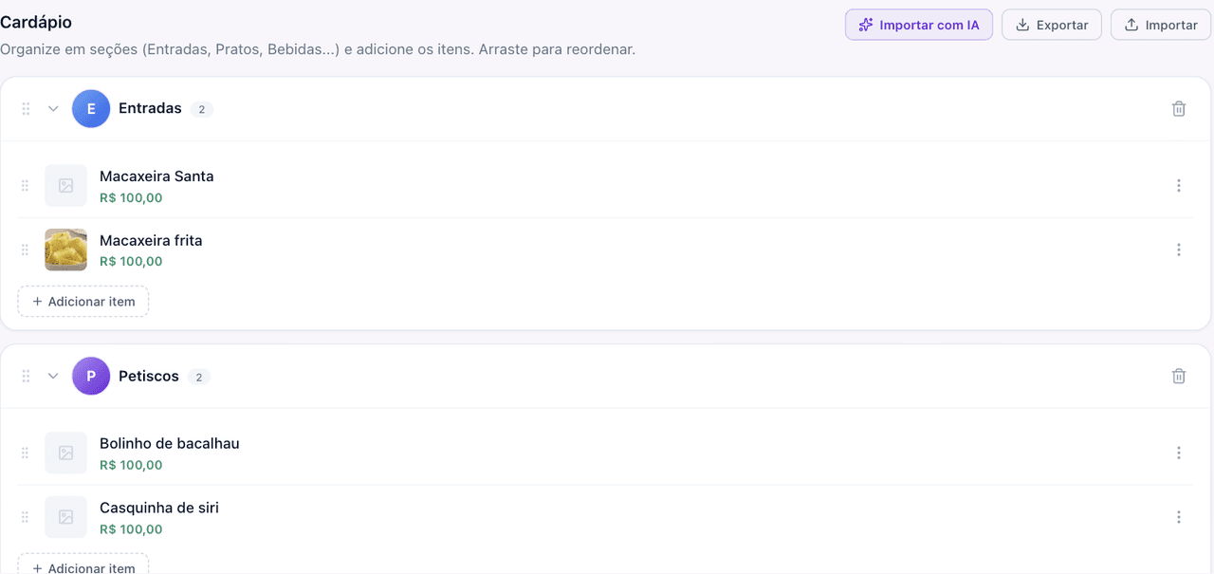Open the Macaxeira frita photo thumbnail
This screenshot has height=574, width=1214.
tap(65, 250)
